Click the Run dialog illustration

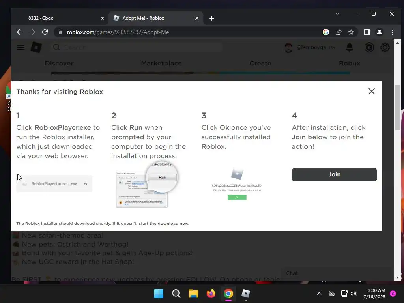click(x=147, y=185)
